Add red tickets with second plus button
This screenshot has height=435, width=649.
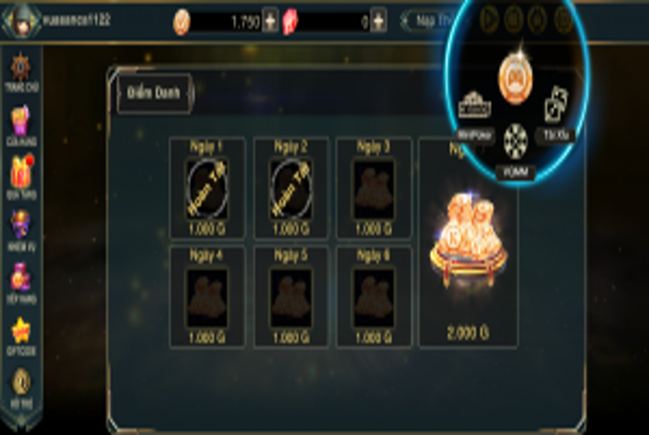[x=379, y=21]
